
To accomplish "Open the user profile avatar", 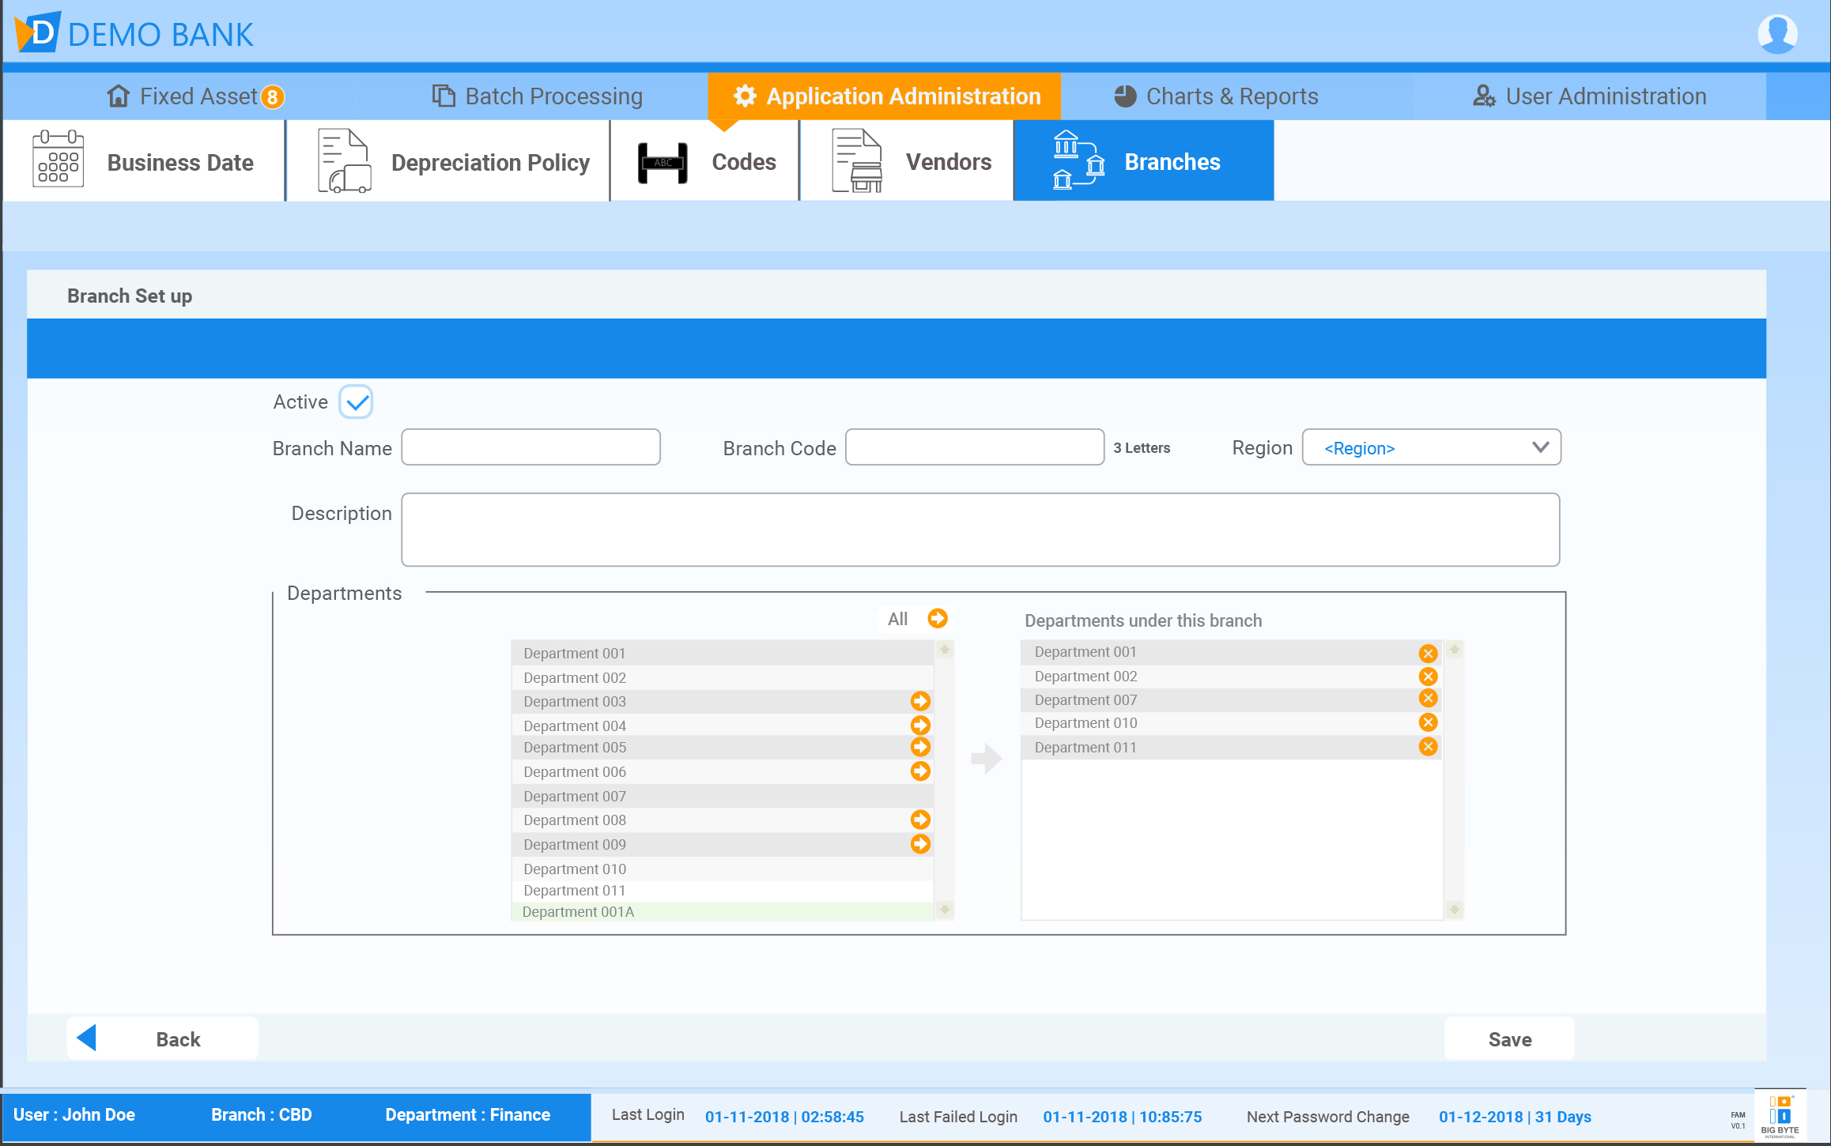I will (x=1778, y=33).
